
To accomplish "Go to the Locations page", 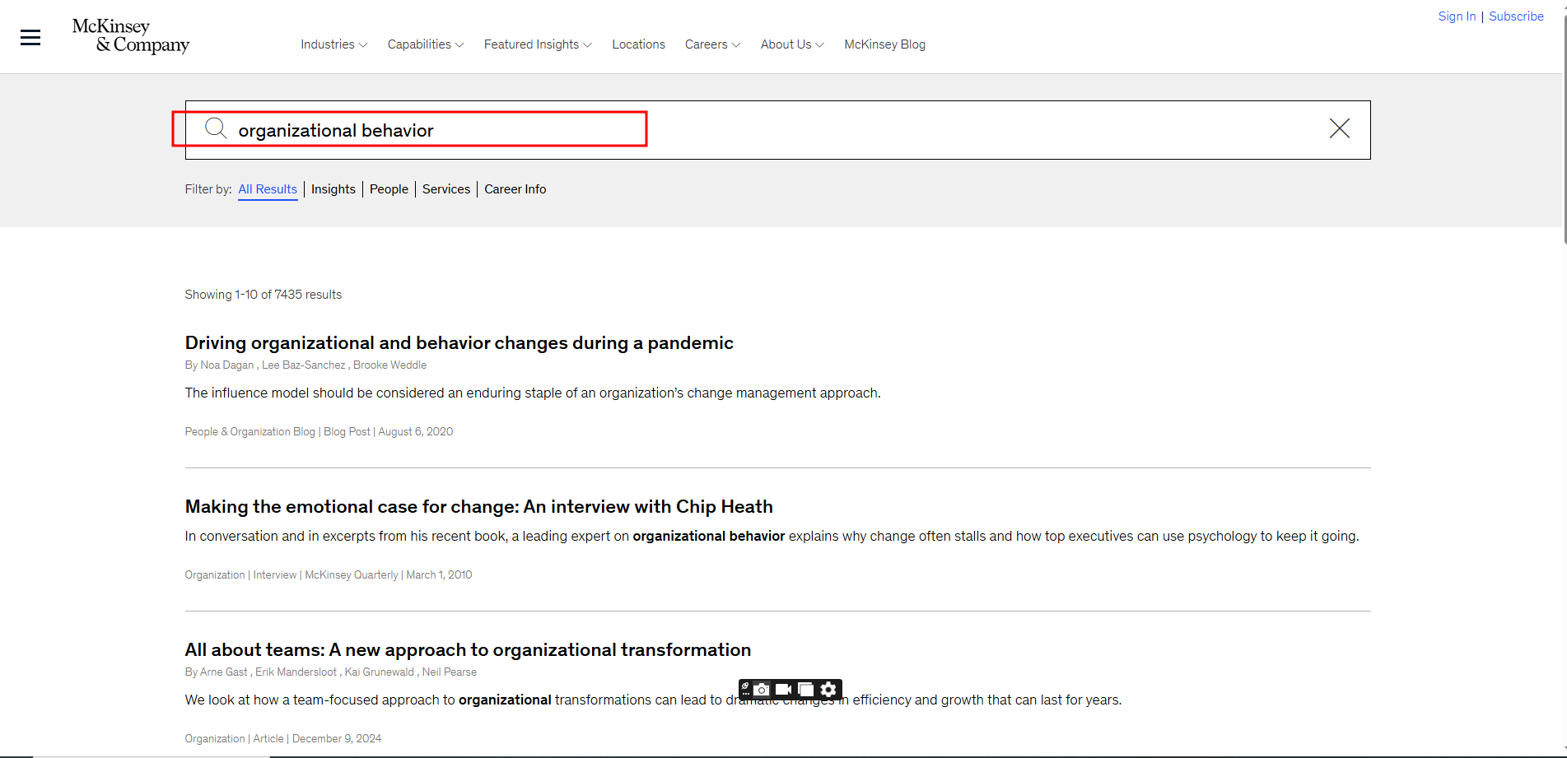I will 638,44.
